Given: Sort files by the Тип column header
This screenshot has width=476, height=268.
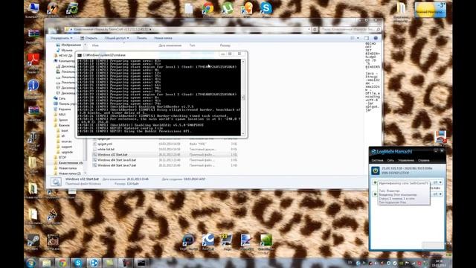Looking at the screenshot, I should [192, 45].
